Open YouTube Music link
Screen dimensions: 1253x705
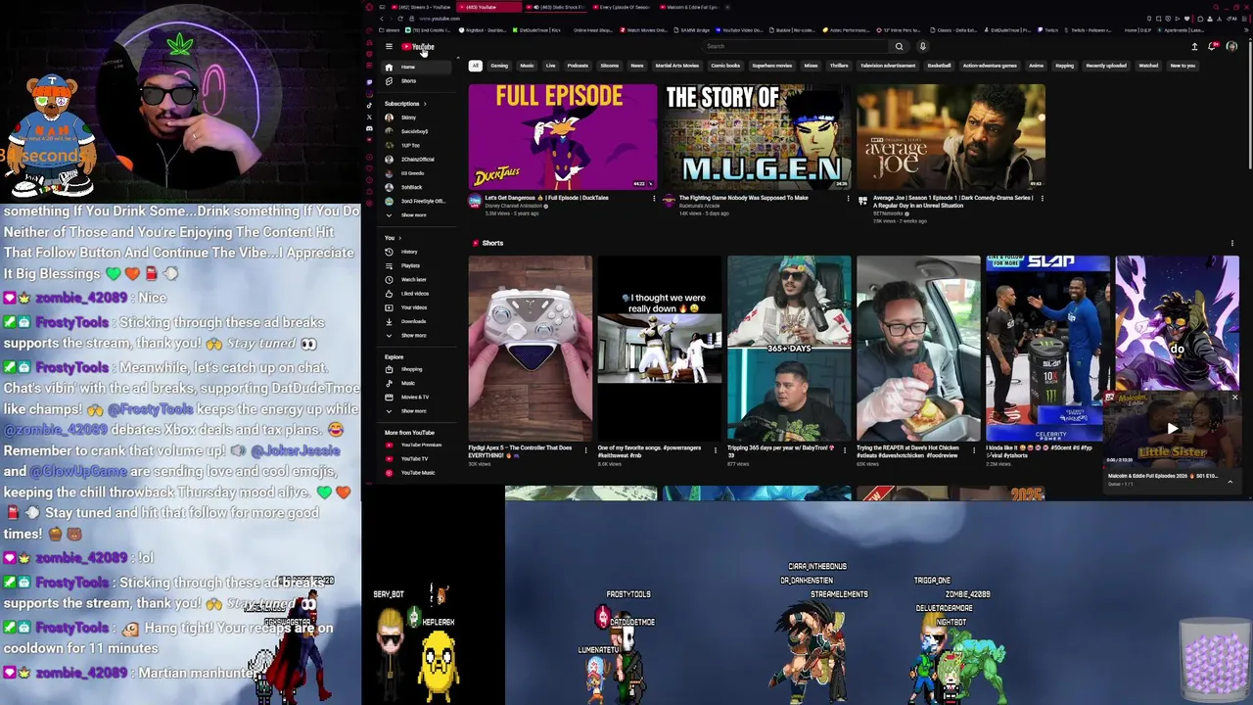417,472
